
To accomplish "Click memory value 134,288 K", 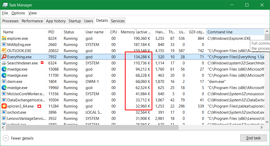I will pyautogui.click(x=142, y=57).
